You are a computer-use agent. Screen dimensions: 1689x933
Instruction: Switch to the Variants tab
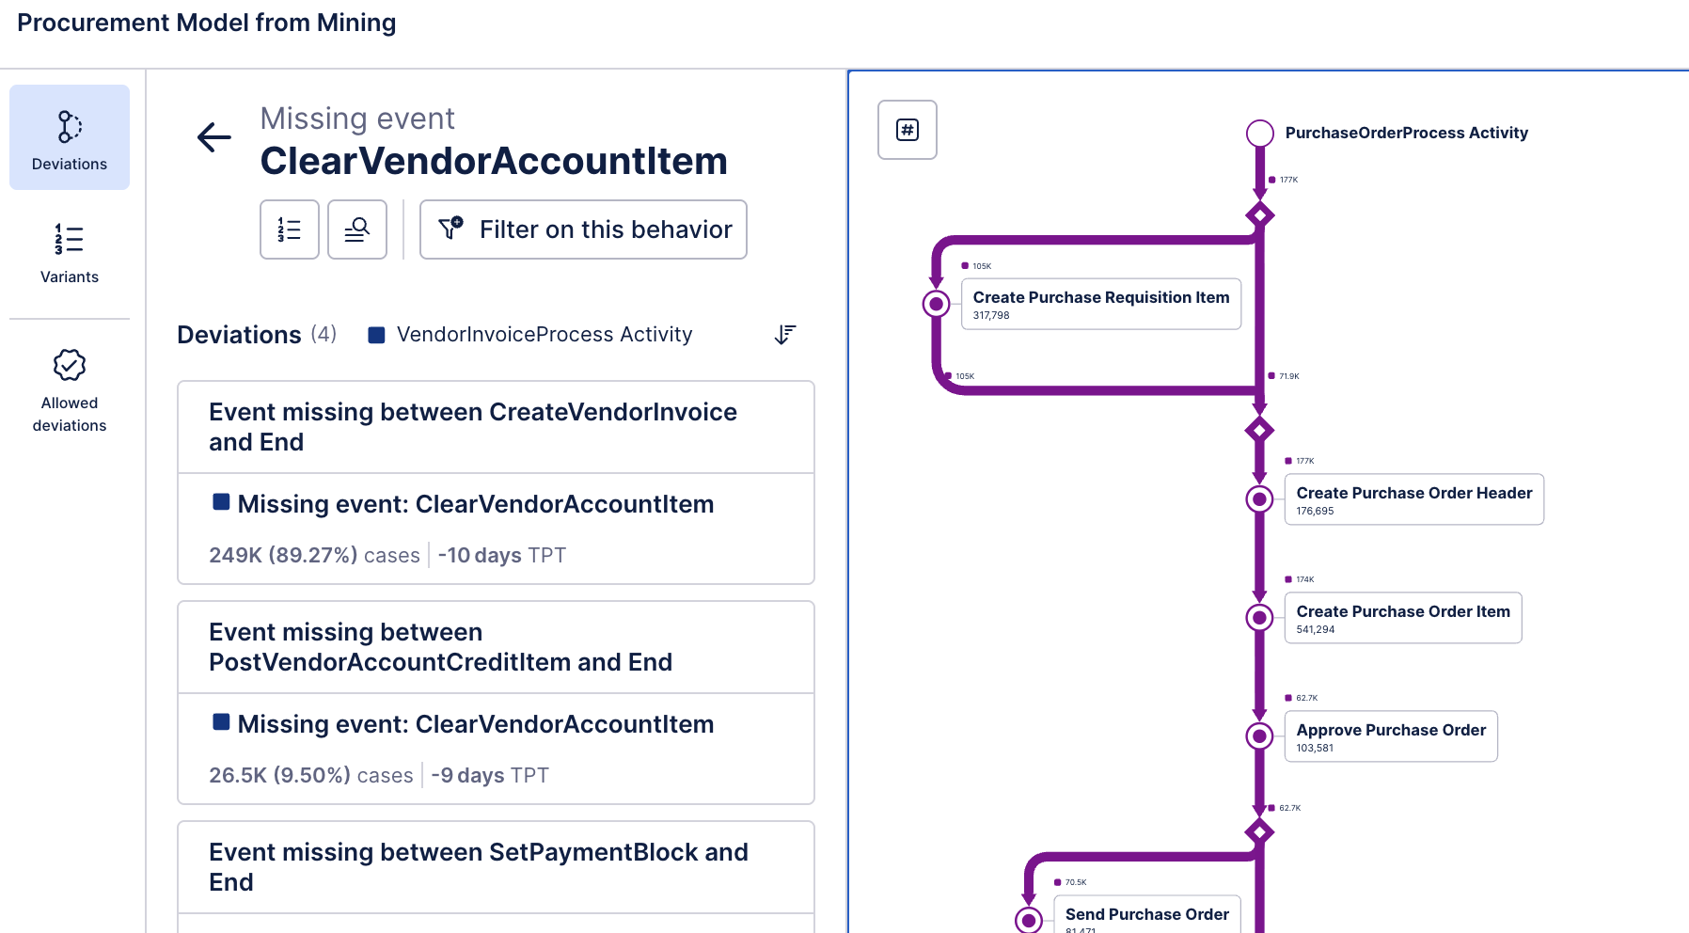[x=70, y=252]
